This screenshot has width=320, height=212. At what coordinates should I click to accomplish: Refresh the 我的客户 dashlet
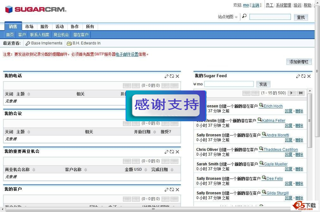(x=172, y=190)
